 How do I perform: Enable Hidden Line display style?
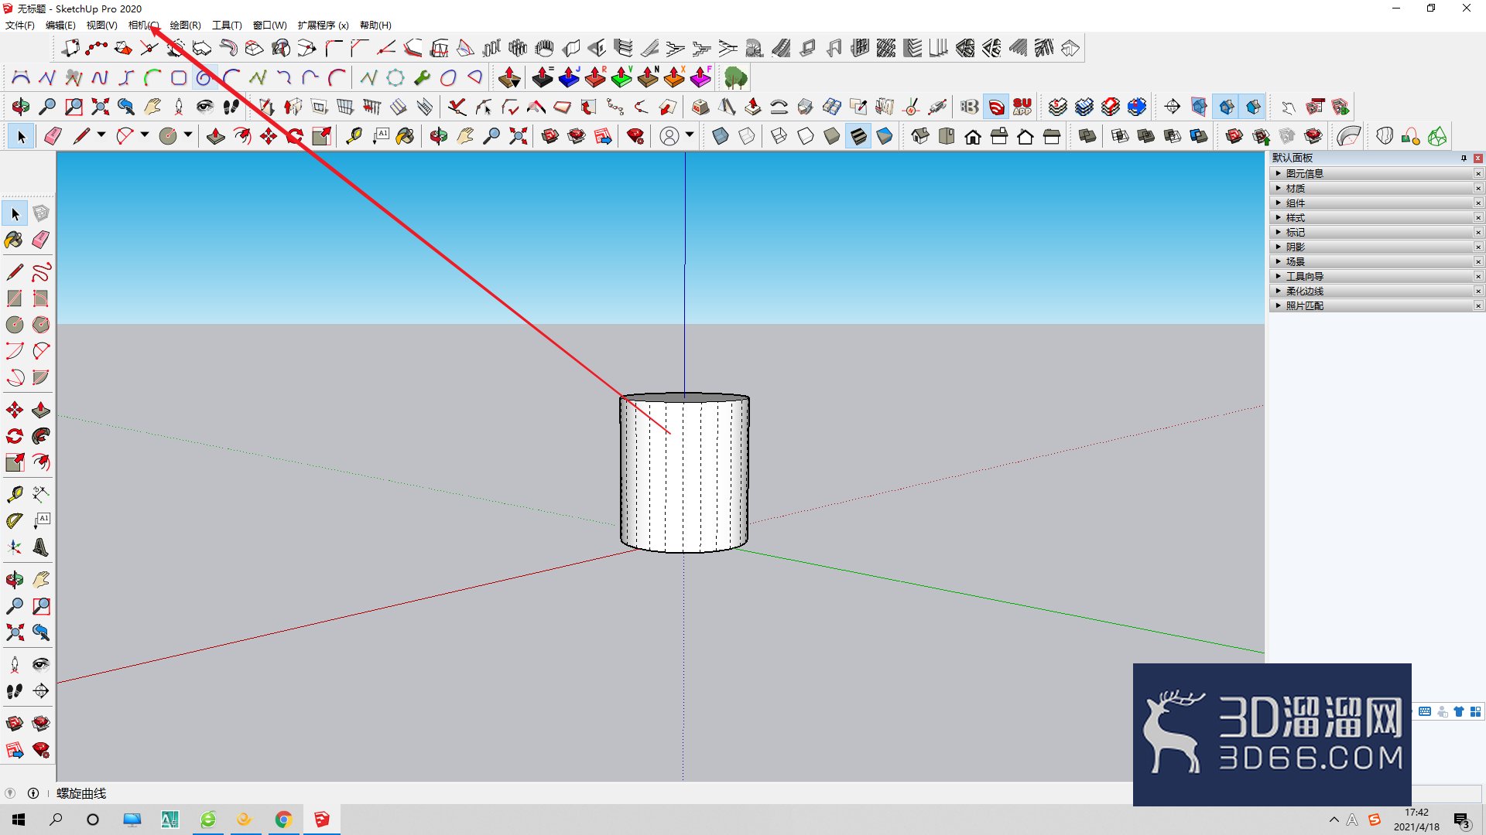[x=806, y=137]
